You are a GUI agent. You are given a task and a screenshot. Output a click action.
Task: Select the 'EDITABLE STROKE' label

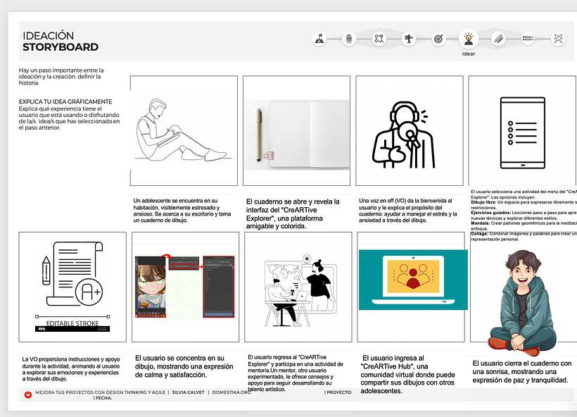point(72,323)
